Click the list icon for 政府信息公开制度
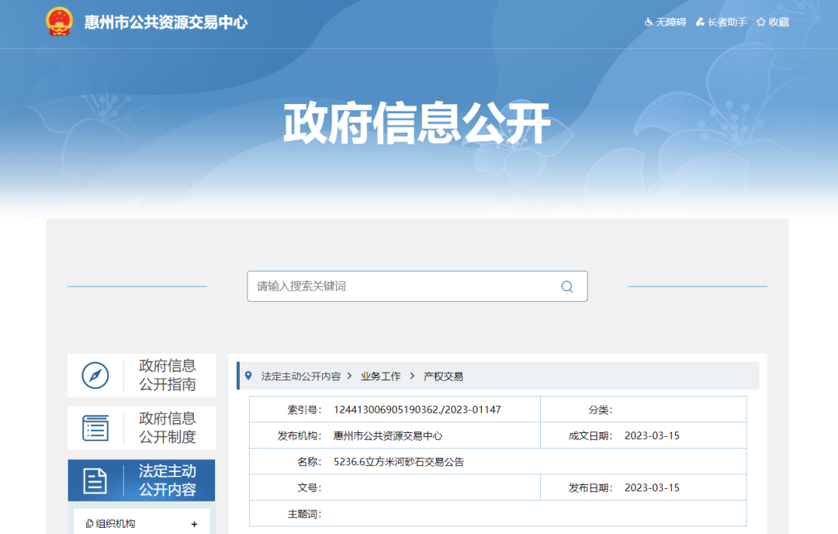The width and height of the screenshot is (838, 534). [95, 428]
